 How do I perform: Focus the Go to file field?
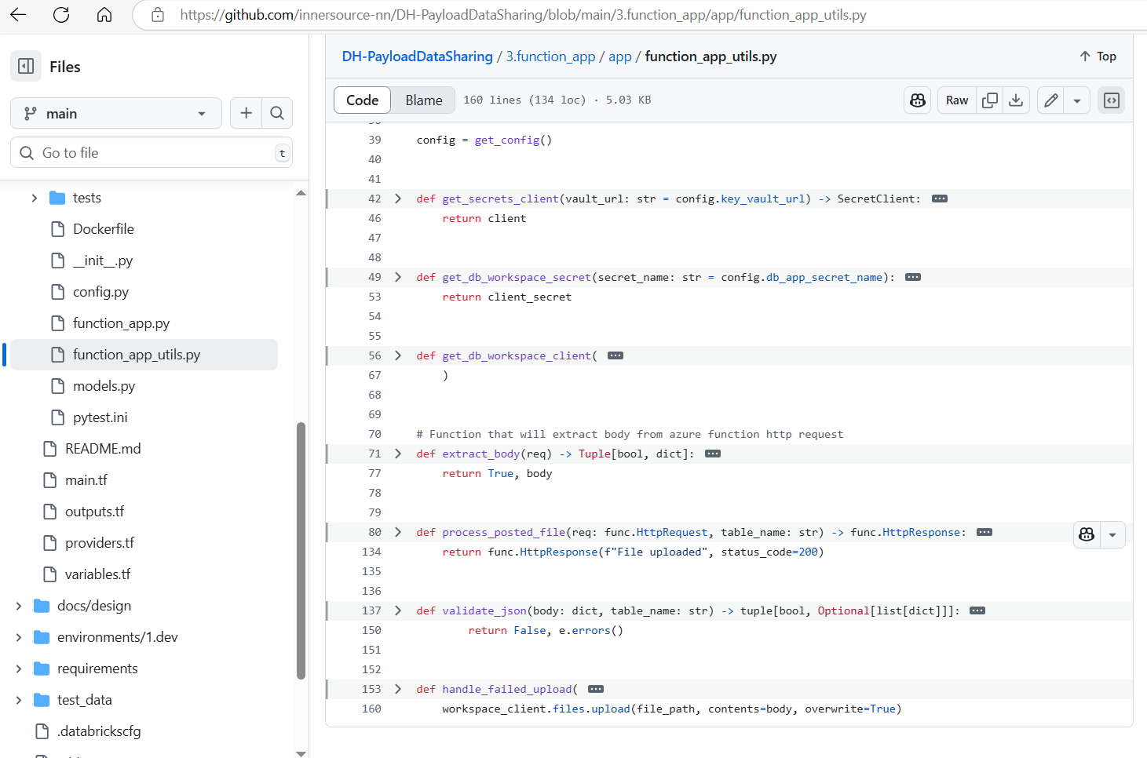(152, 153)
